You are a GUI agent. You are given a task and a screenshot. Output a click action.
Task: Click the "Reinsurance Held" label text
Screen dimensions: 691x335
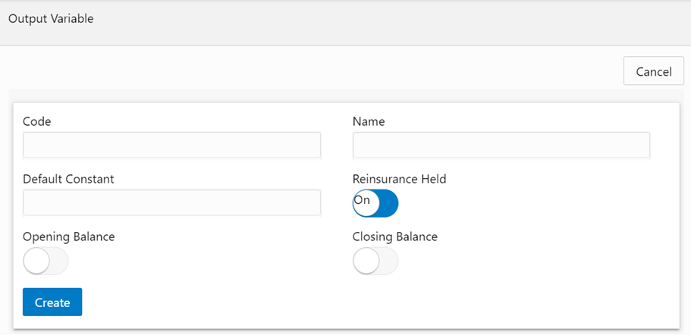pyautogui.click(x=399, y=179)
